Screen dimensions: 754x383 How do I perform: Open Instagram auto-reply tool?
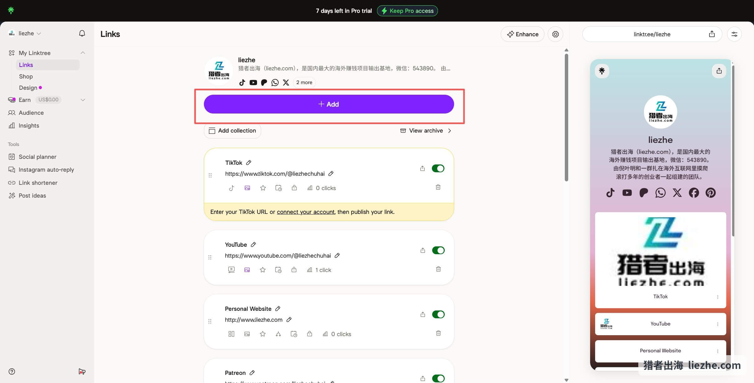[46, 169]
